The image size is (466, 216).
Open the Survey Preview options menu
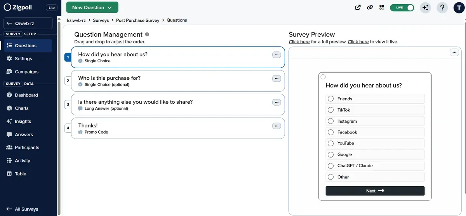coord(454,52)
